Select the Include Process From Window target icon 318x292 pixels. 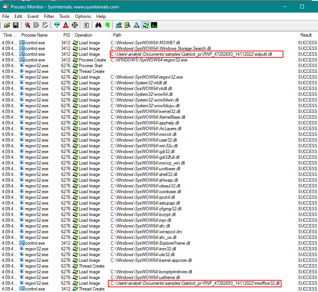pos(75,25)
